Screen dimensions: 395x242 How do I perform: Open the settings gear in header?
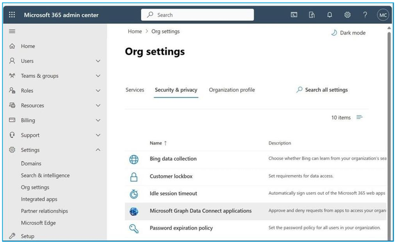[348, 15]
